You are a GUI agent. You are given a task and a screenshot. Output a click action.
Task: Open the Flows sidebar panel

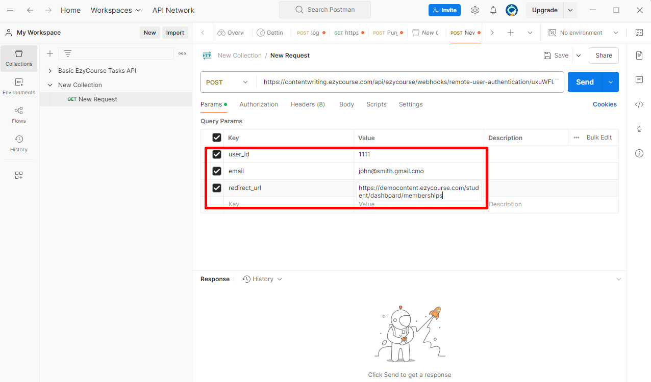(x=19, y=115)
